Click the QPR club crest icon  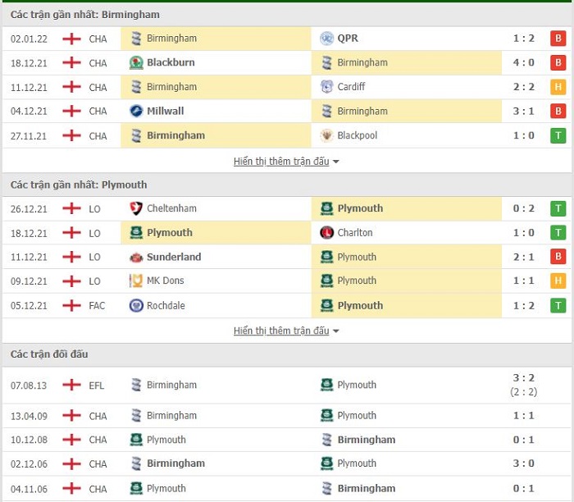pyautogui.click(x=327, y=39)
